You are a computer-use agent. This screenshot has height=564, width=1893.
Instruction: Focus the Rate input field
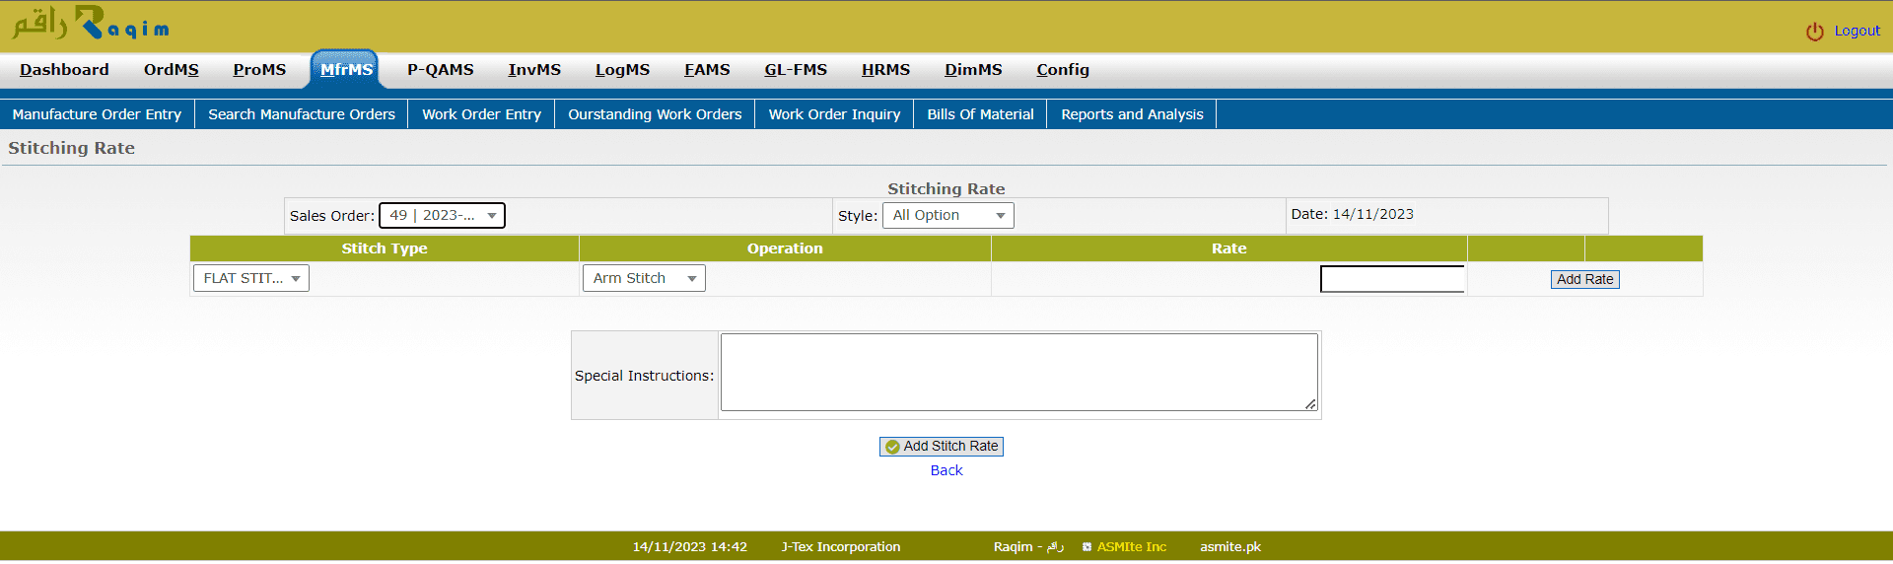click(x=1391, y=279)
